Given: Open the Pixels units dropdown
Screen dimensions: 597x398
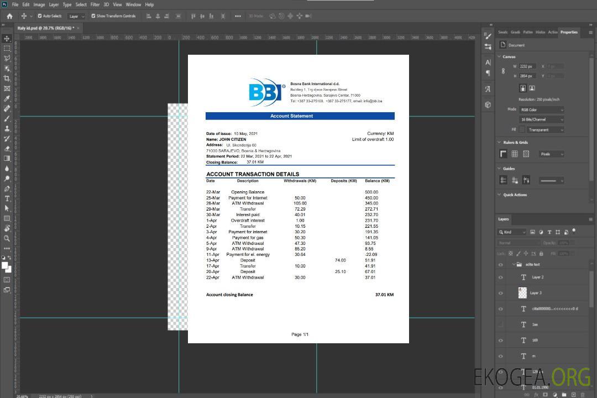Looking at the screenshot, I should tap(552, 154).
